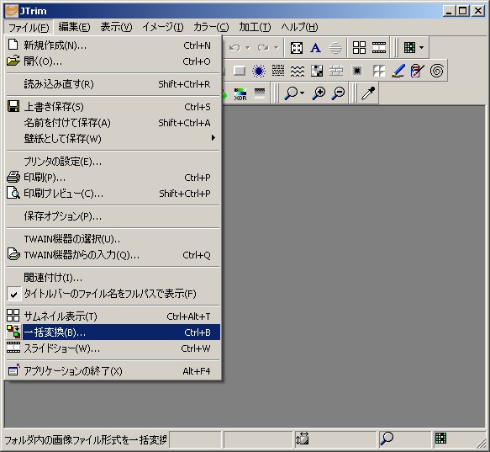Screen dimensions: 490x452
Task: Open the grid color dropdown arrow
Action: [x=422, y=48]
